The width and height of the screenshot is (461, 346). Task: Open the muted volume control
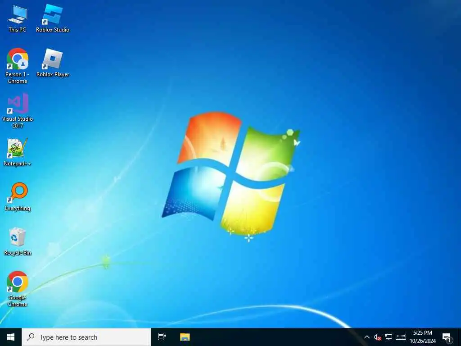pos(378,337)
